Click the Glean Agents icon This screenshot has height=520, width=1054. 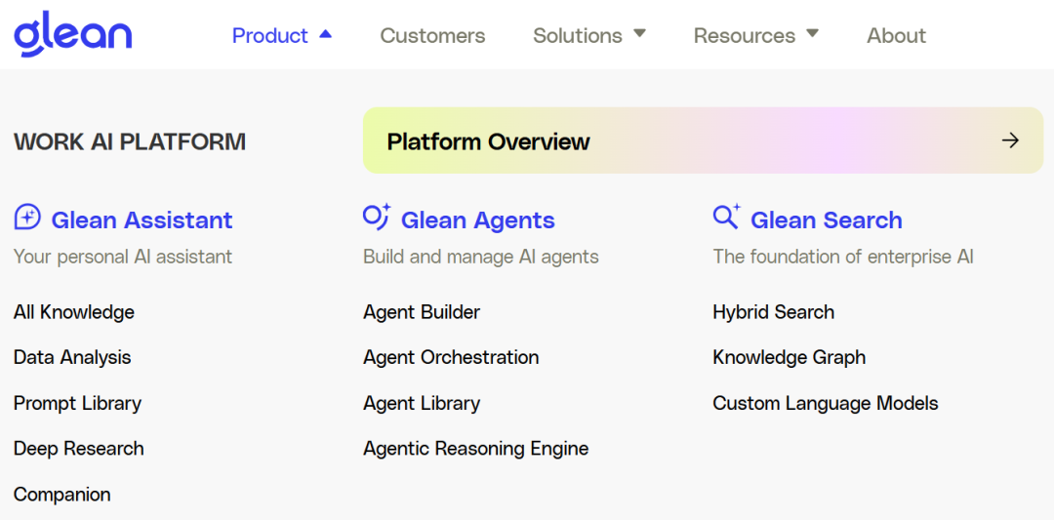[377, 217]
